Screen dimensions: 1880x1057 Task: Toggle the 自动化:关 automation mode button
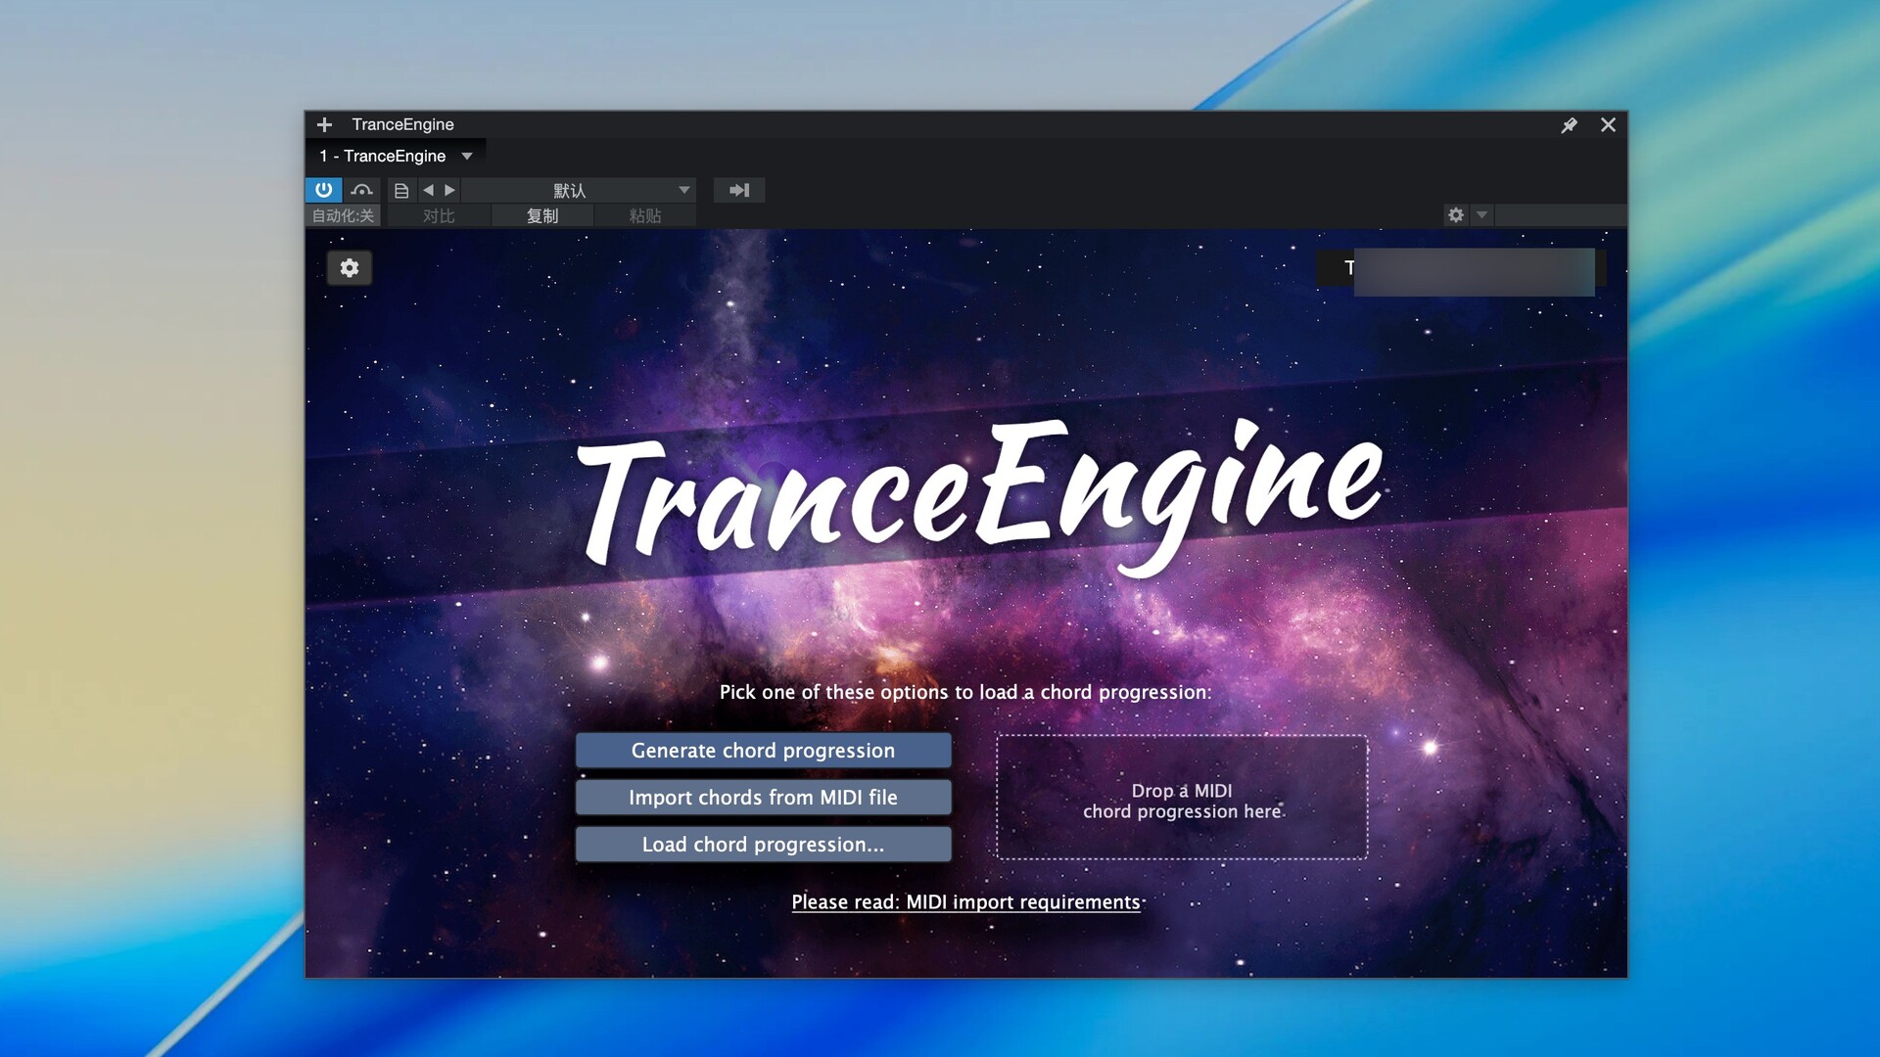click(343, 215)
